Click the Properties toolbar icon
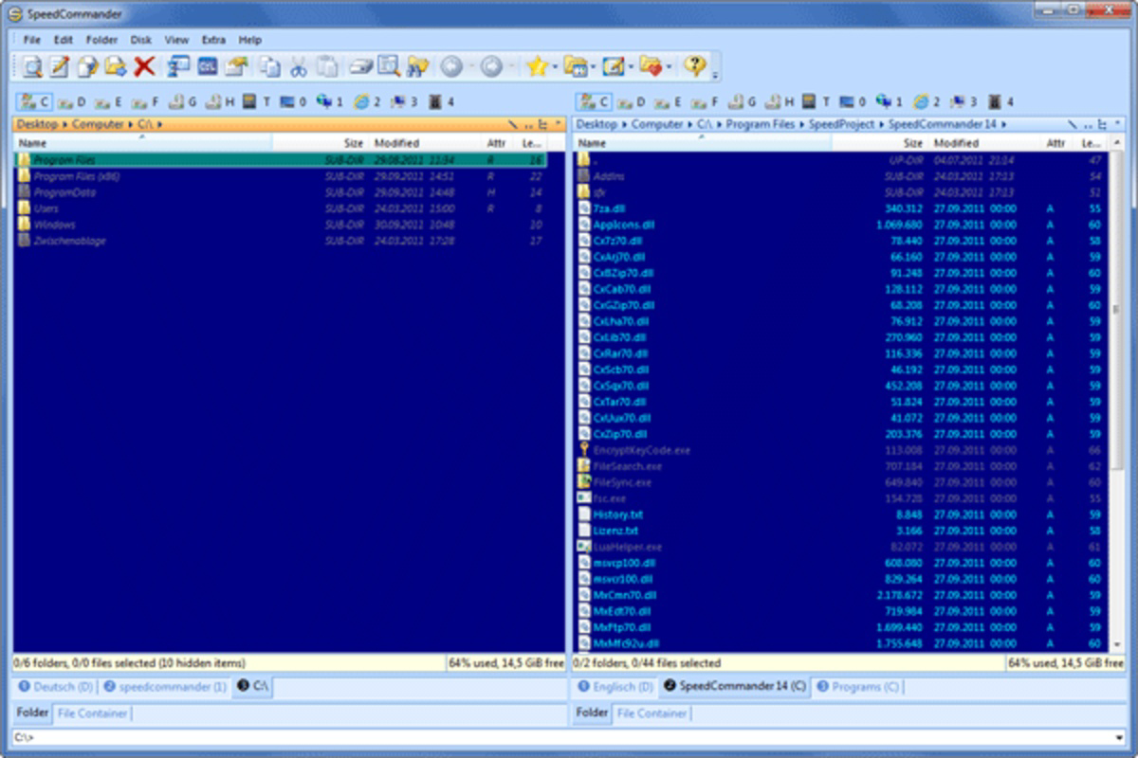This screenshot has height=758, width=1138. coord(236,66)
